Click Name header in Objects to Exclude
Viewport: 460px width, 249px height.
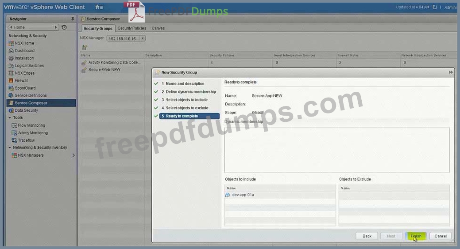(x=345, y=188)
